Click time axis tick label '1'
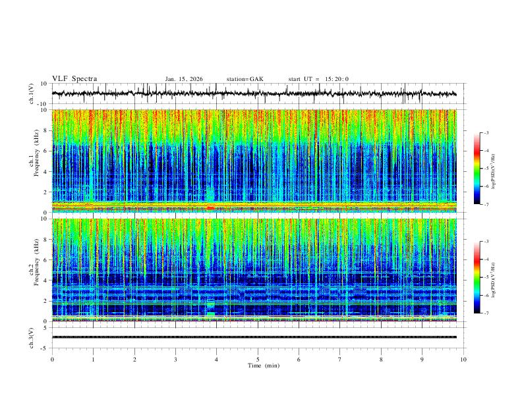 pyautogui.click(x=93, y=360)
